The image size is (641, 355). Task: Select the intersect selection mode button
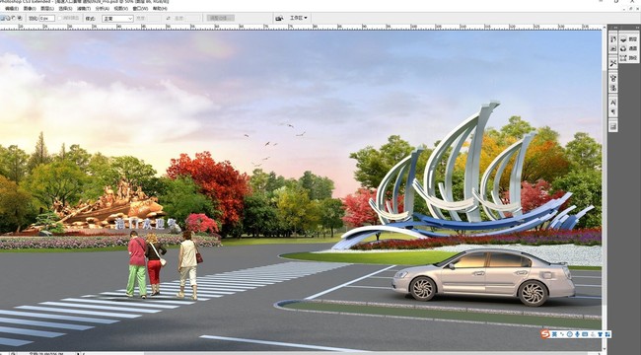click(19, 19)
